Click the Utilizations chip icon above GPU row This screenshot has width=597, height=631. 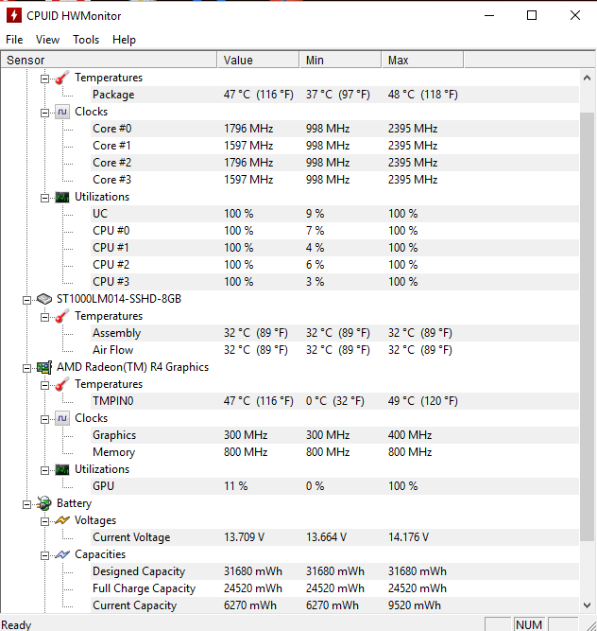coord(61,469)
